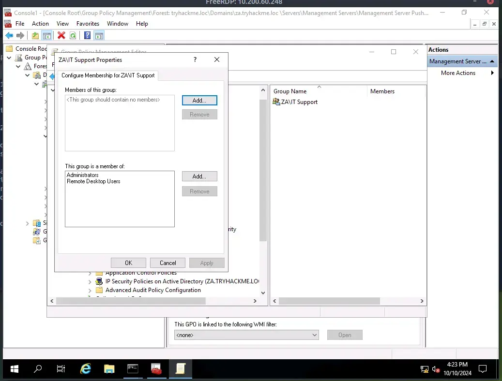This screenshot has height=381, width=502.
Task: Click the Back arrow toolbar icon
Action: [x=9, y=35]
